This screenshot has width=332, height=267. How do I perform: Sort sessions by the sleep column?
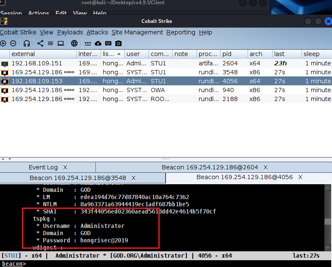[317, 54]
